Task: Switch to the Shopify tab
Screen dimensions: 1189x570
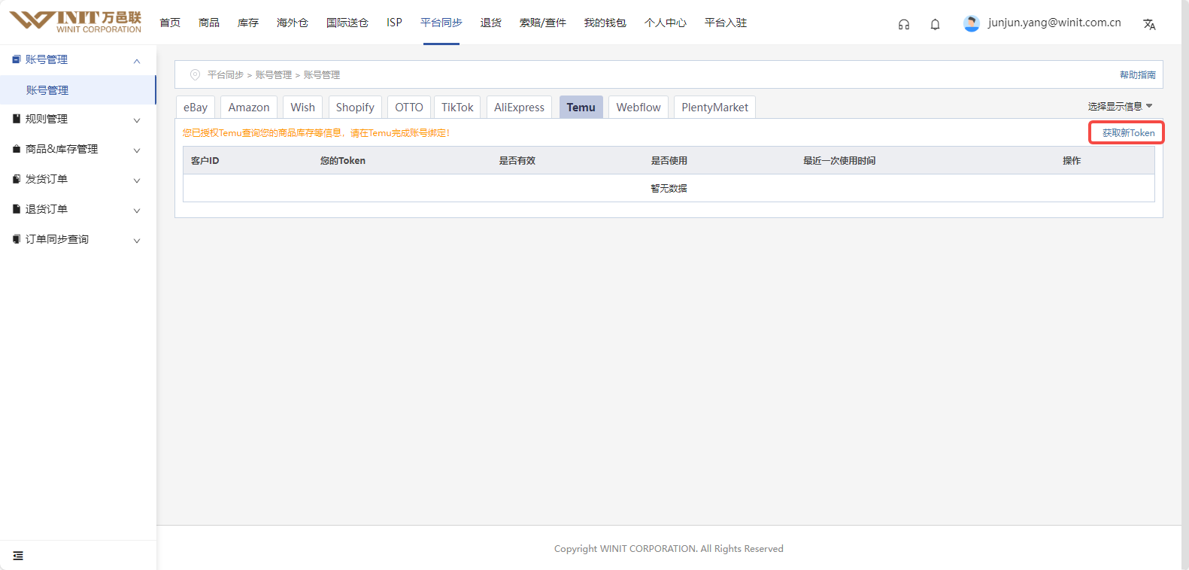Action: [x=355, y=107]
